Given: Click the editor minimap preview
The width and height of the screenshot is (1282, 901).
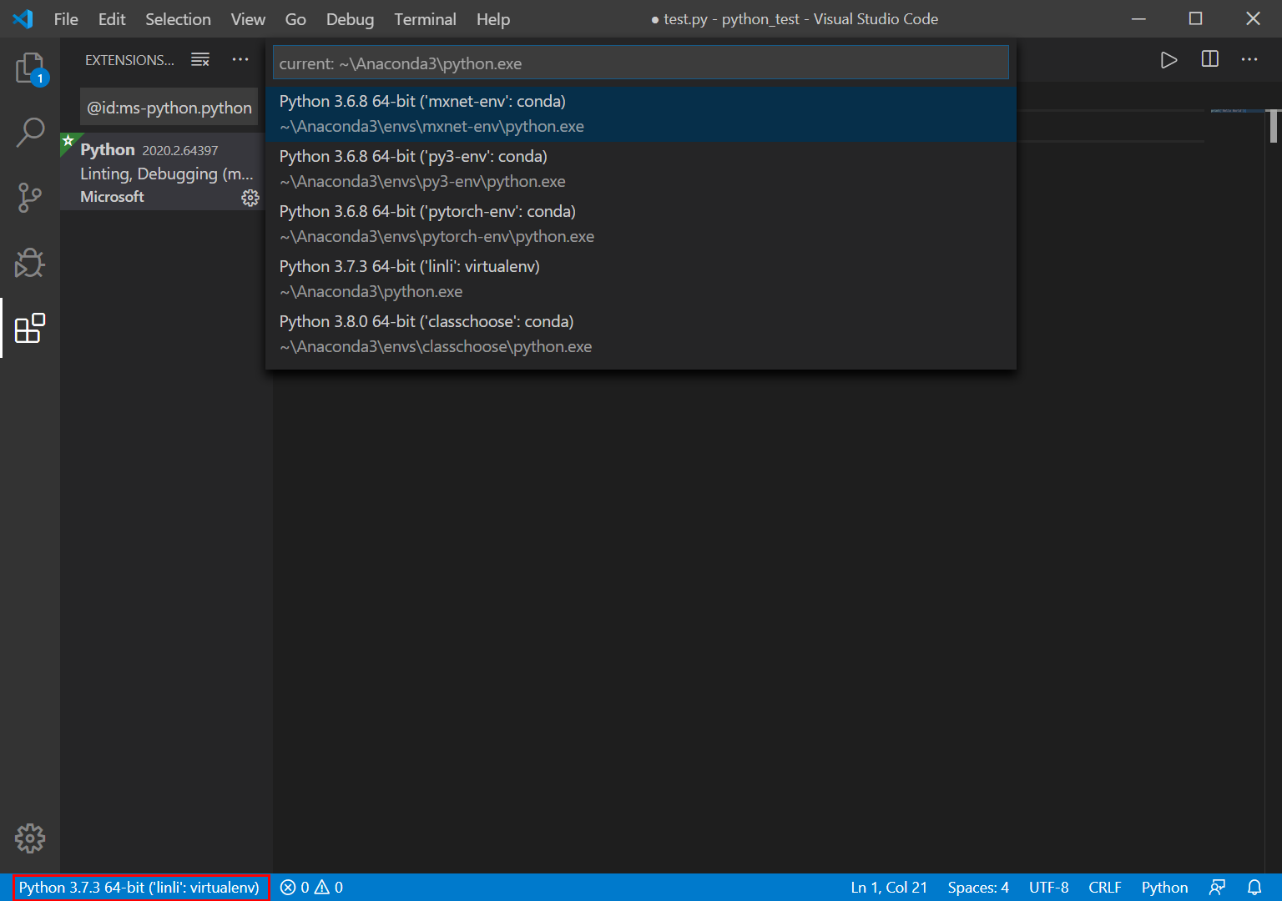Looking at the screenshot, I should tap(1239, 110).
